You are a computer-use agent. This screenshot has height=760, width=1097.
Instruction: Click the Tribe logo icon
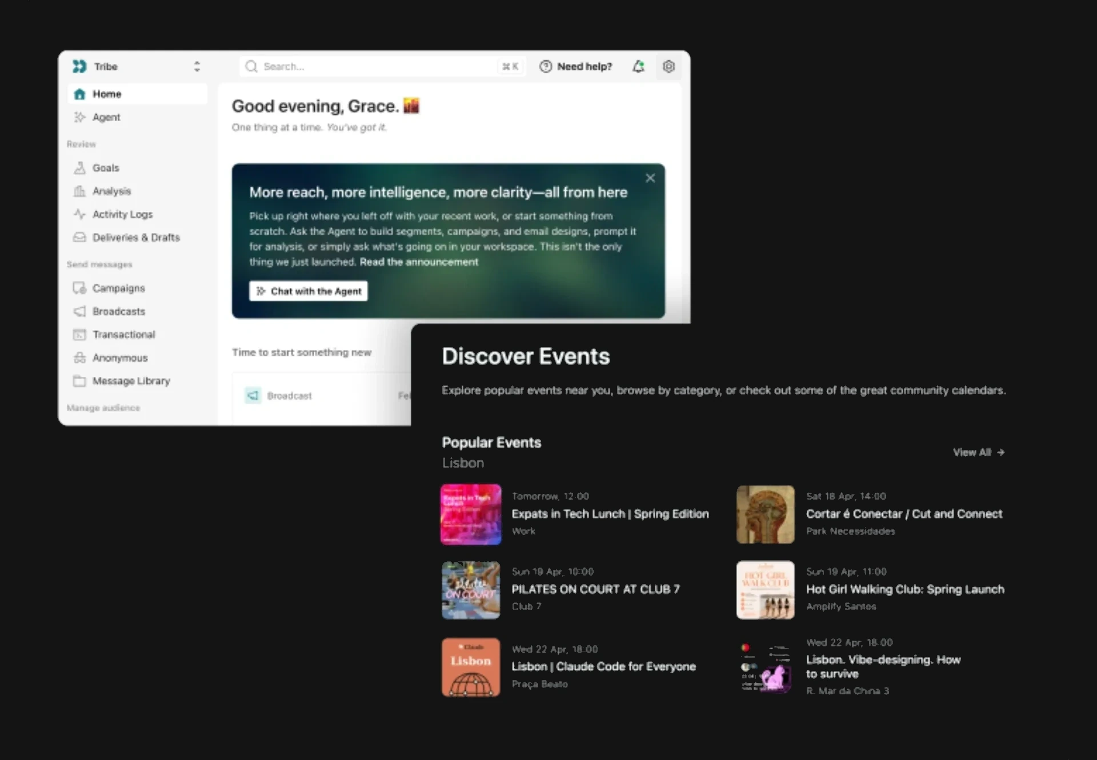click(x=79, y=67)
